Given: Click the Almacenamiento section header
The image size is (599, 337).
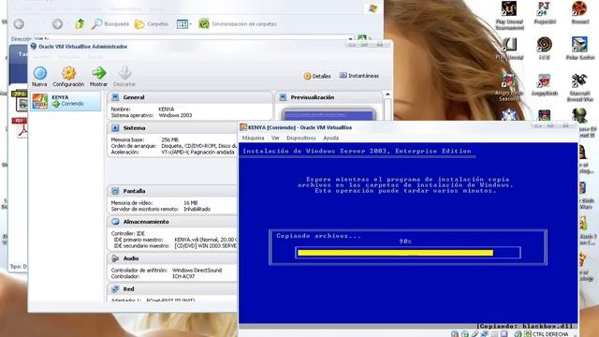Looking at the screenshot, I should 172,222.
